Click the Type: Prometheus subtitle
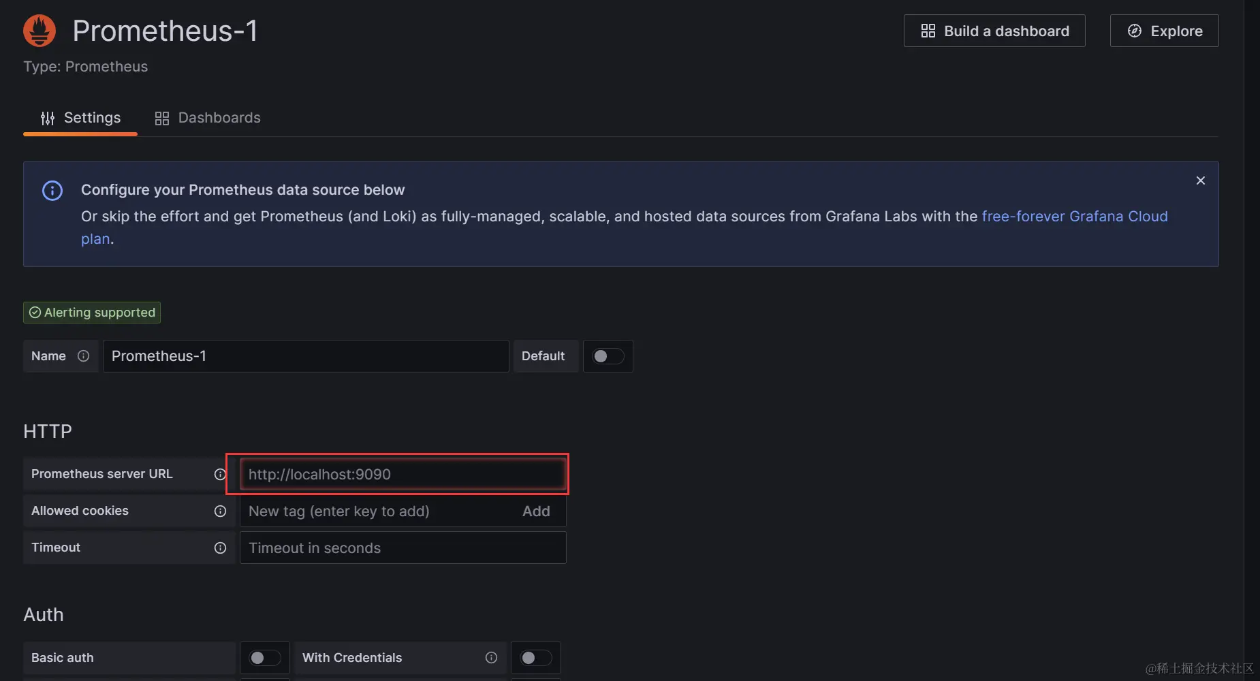Viewport: 1260px width, 681px height. 85,67
